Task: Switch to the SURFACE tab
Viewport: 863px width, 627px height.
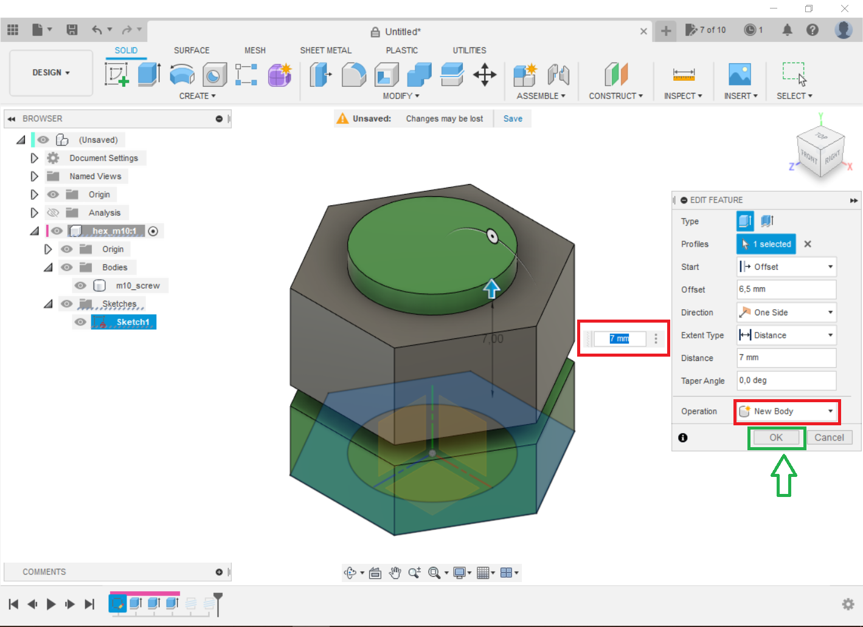Action: [x=192, y=50]
